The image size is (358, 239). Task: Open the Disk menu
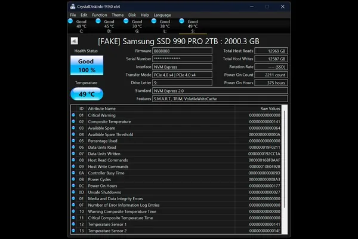(132, 15)
